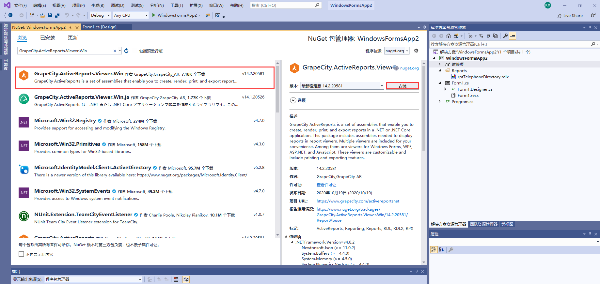Open the 文件(F) menu
Image resolution: width=600 pixels, height=284 pixels.
tap(21, 5)
